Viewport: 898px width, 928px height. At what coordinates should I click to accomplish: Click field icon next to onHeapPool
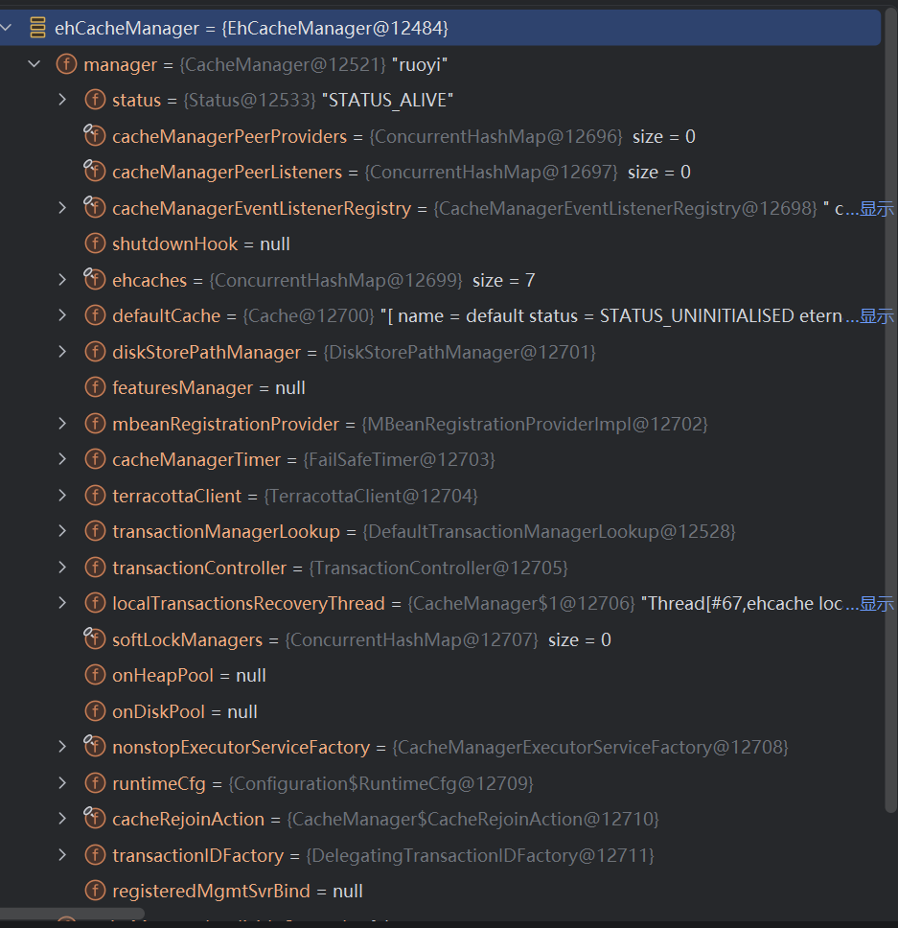tap(95, 675)
